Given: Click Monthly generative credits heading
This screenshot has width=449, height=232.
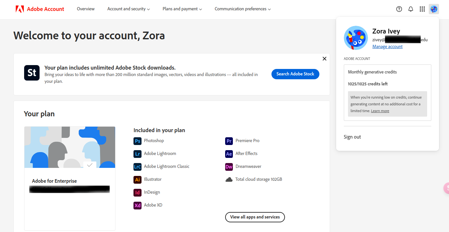Looking at the screenshot, I should [372, 72].
